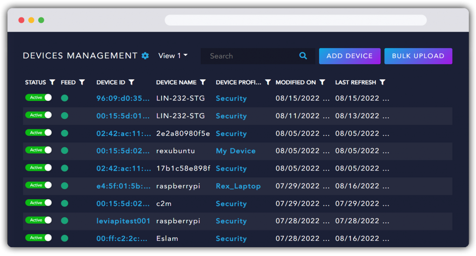The image size is (476, 256).
Task: Click the search magnifier icon
Action: 303,56
